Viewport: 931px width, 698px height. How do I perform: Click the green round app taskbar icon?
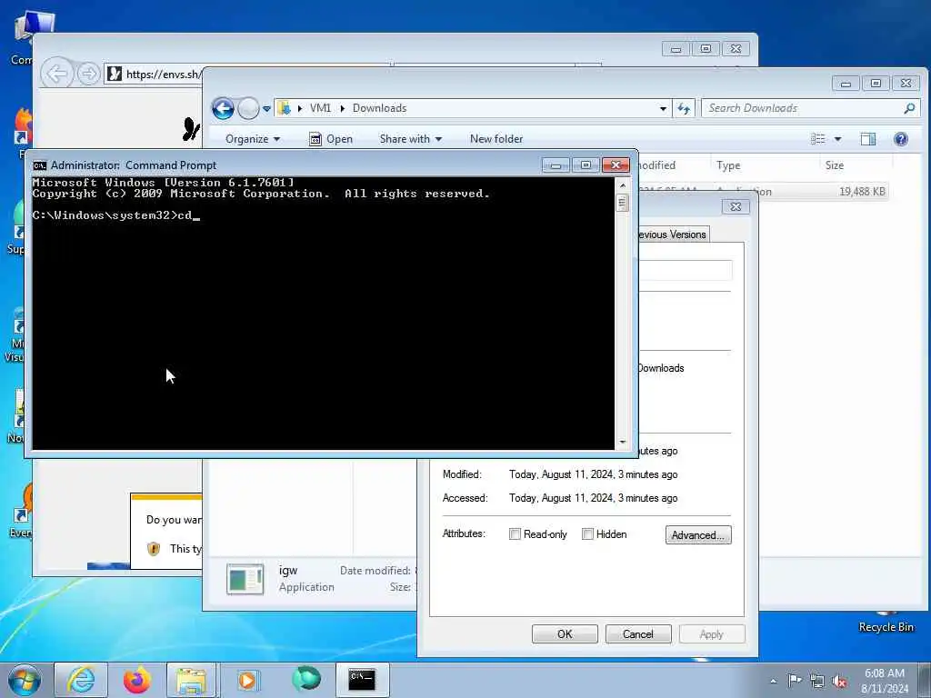[x=306, y=679]
